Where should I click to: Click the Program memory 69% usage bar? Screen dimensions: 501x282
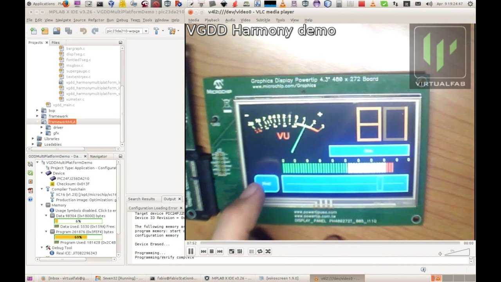click(78, 237)
